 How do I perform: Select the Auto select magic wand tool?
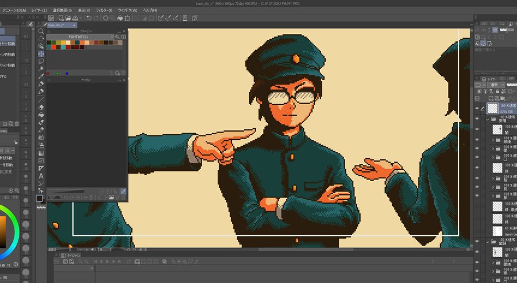pos(41,68)
